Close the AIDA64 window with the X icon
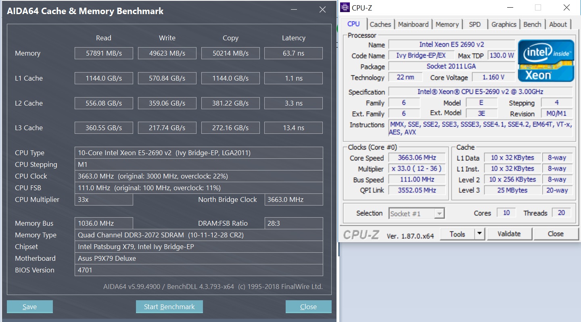581x322 pixels. (322, 10)
